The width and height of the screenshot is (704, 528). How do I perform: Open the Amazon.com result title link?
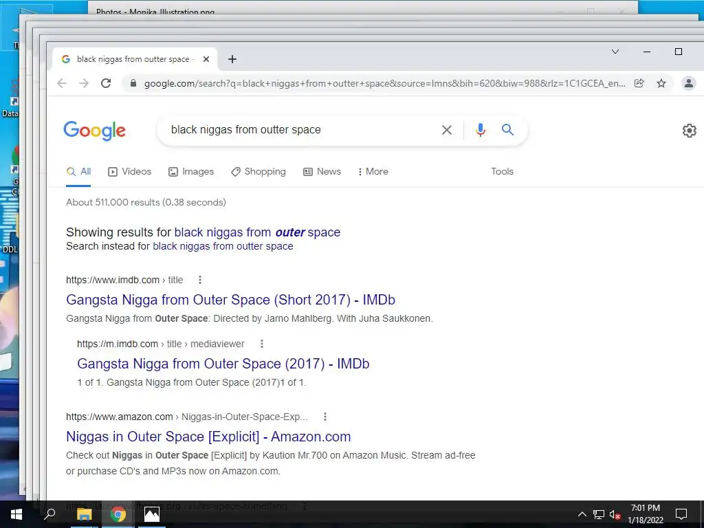coord(208,437)
